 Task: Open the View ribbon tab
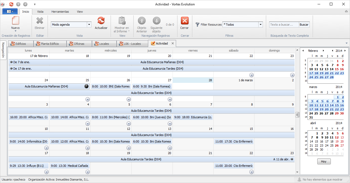[80, 12]
